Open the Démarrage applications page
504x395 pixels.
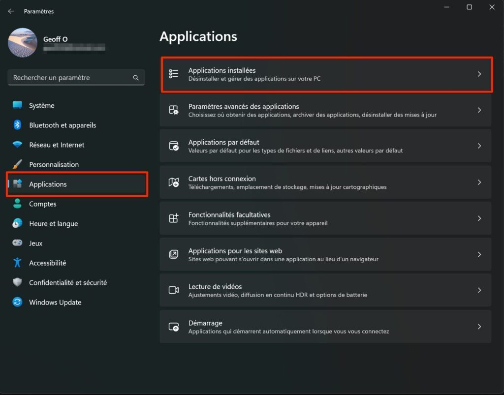click(326, 327)
